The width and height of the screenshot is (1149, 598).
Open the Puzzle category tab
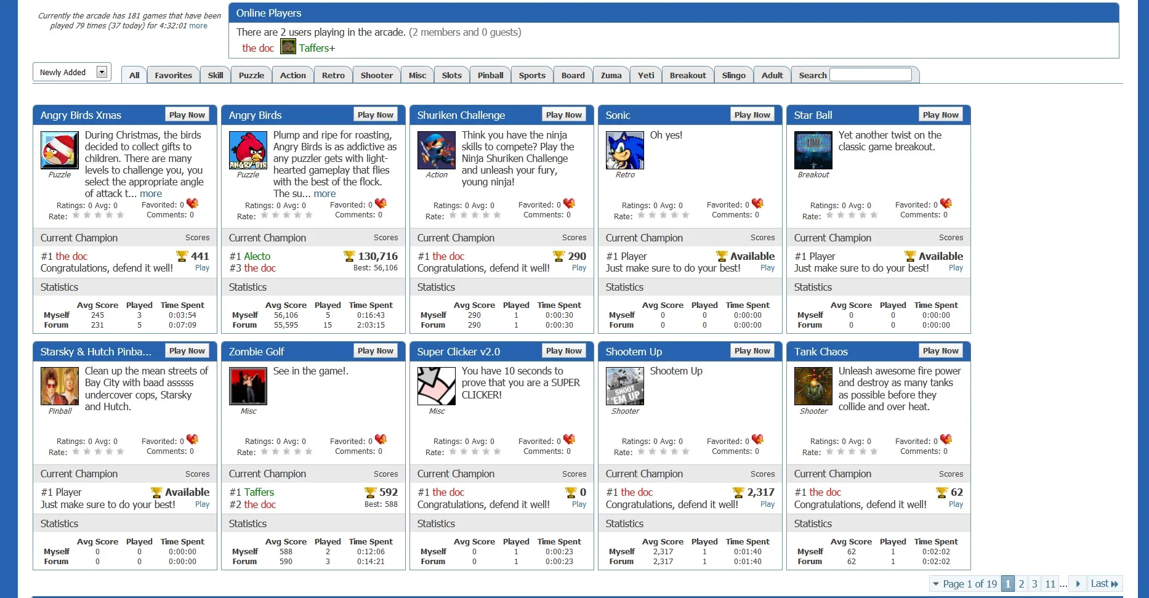(251, 75)
